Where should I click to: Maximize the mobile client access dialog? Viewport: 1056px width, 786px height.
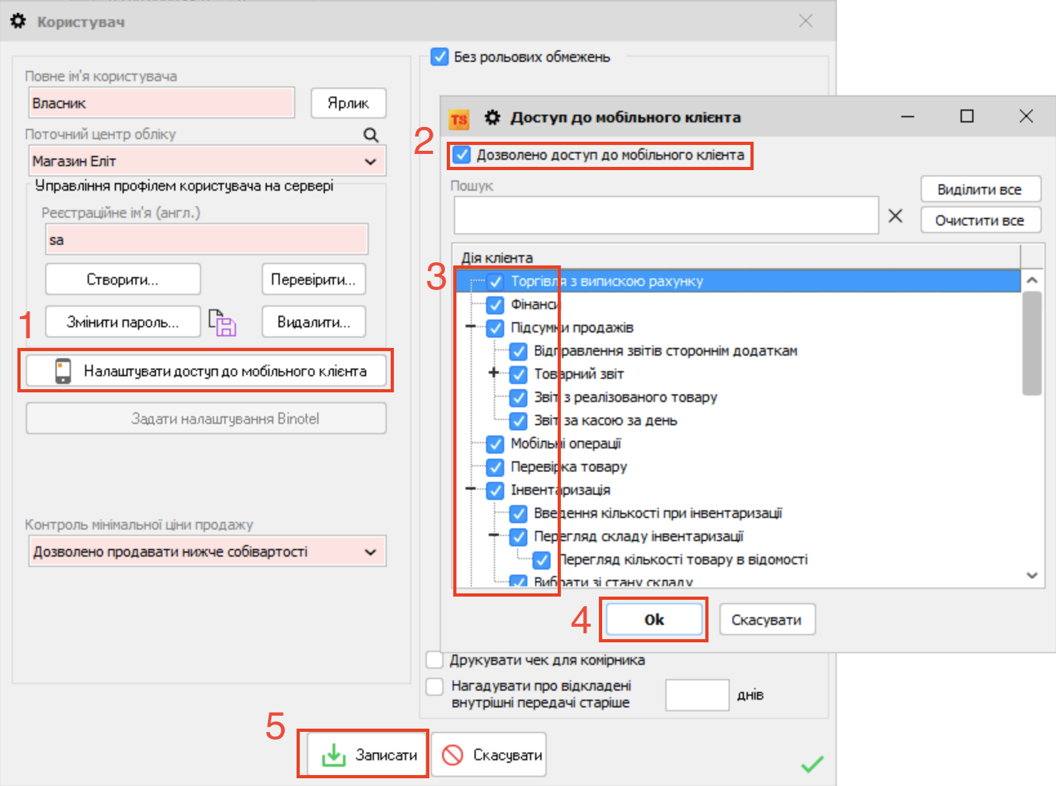(x=966, y=116)
